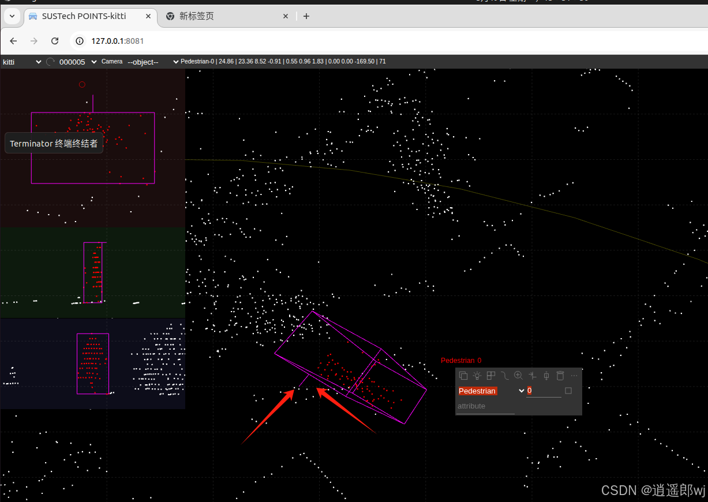Click the track ID input field showing 0
This screenshot has height=502, width=708.
point(544,391)
